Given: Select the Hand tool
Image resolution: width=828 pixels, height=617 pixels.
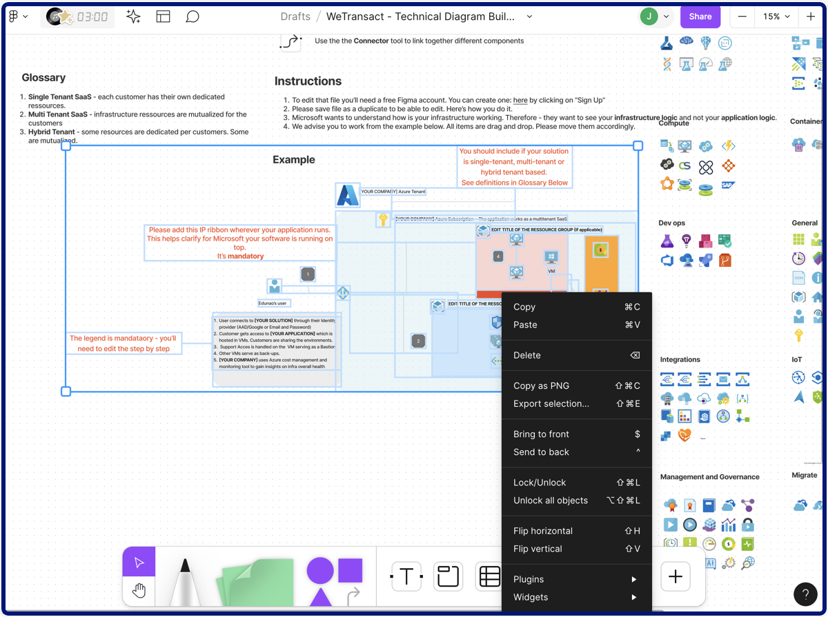Looking at the screenshot, I should [139, 591].
